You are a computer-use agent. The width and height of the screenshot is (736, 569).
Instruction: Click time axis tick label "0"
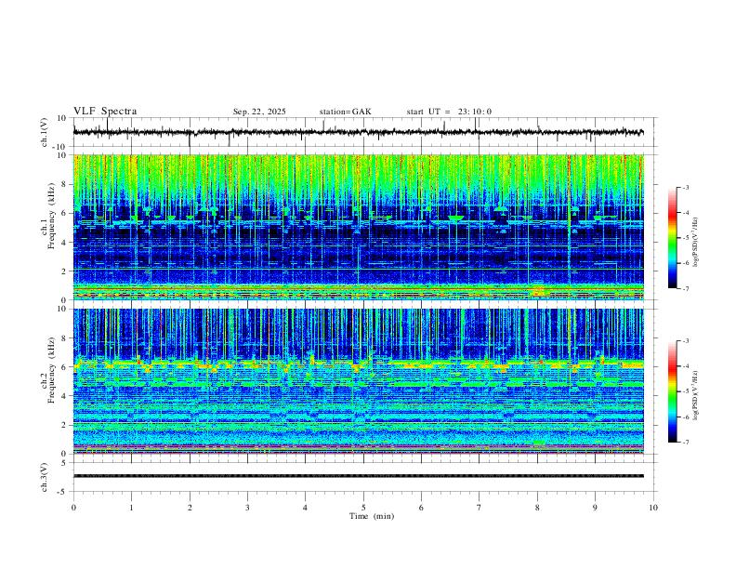pos(73,508)
